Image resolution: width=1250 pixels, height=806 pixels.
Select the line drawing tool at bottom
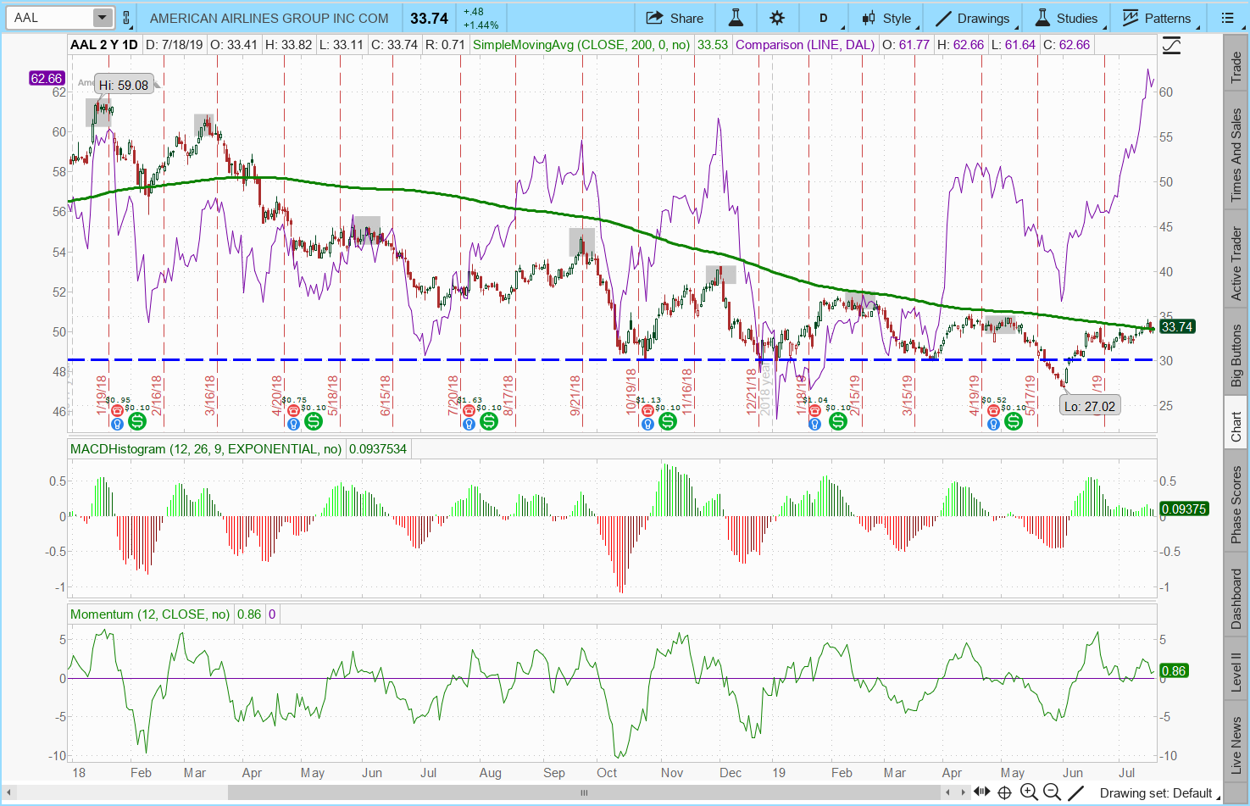coord(1075,792)
